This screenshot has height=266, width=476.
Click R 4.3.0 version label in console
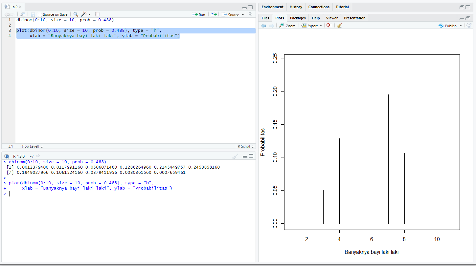point(19,156)
